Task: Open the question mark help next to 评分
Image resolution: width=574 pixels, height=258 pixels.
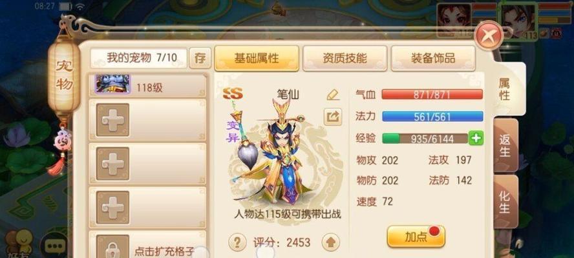Action: pyautogui.click(x=237, y=242)
